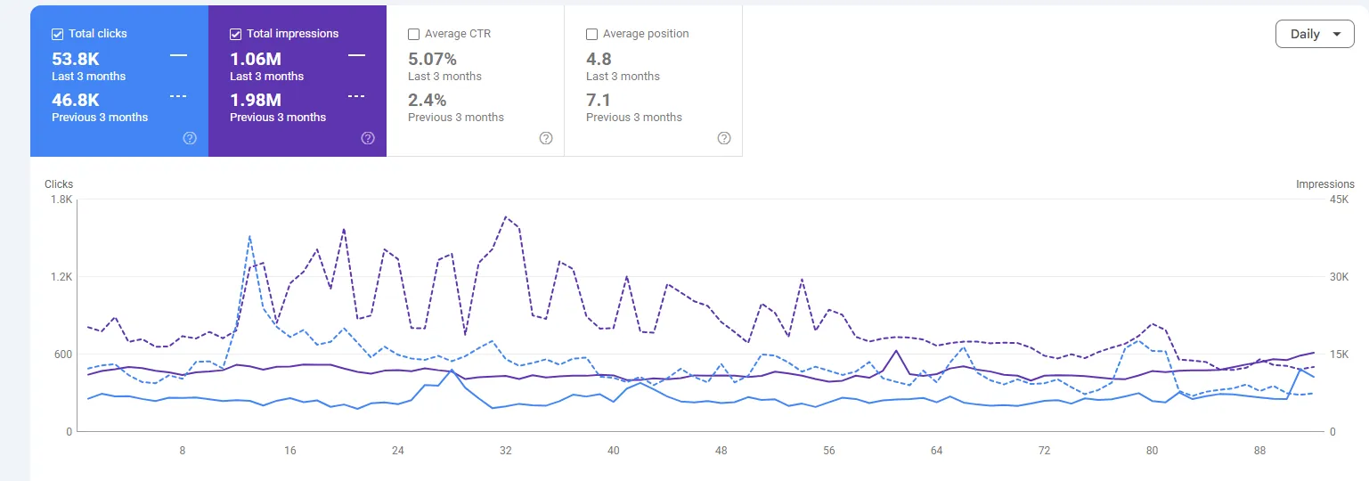The width and height of the screenshot is (1369, 481).
Task: Click day 8 on the x-axis
Action: [x=183, y=451]
